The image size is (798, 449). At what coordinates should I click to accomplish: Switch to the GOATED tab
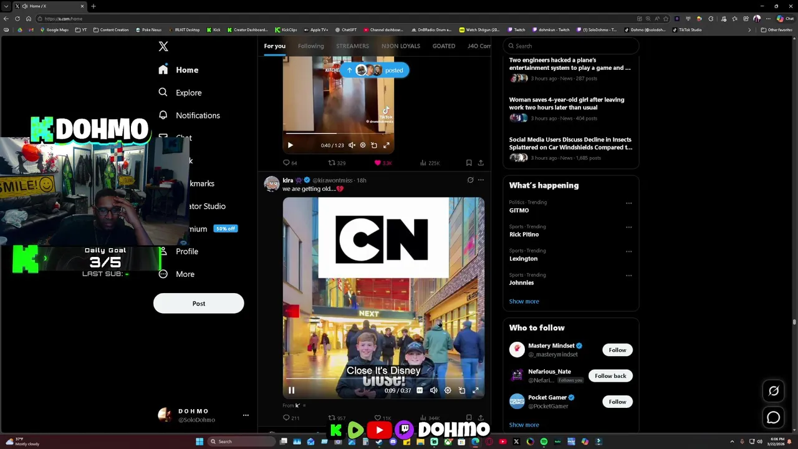pos(444,46)
